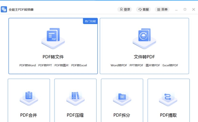Choose PDF转图片 conversion link
The height and width of the screenshot is (122, 198).
[x=61, y=65]
